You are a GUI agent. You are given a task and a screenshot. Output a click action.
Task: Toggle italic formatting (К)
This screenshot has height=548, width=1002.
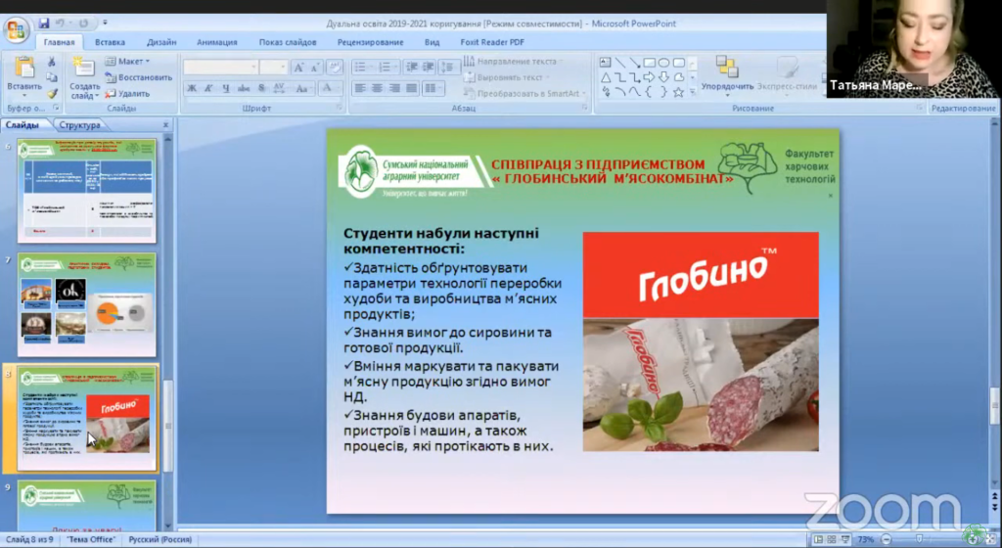pyautogui.click(x=207, y=89)
